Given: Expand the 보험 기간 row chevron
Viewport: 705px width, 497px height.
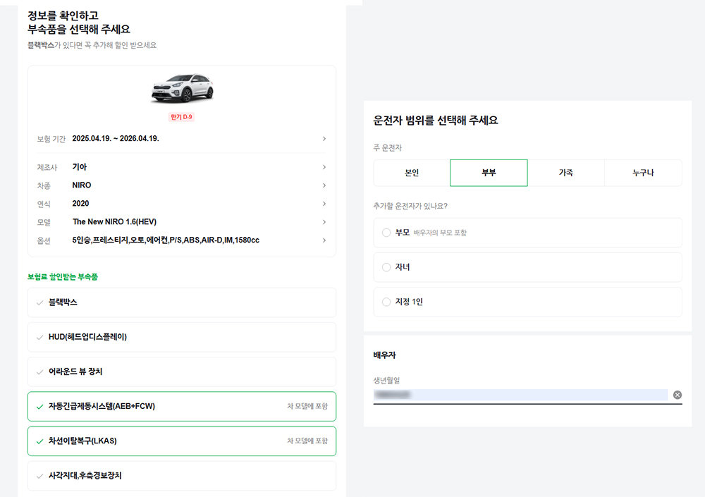Looking at the screenshot, I should (324, 139).
